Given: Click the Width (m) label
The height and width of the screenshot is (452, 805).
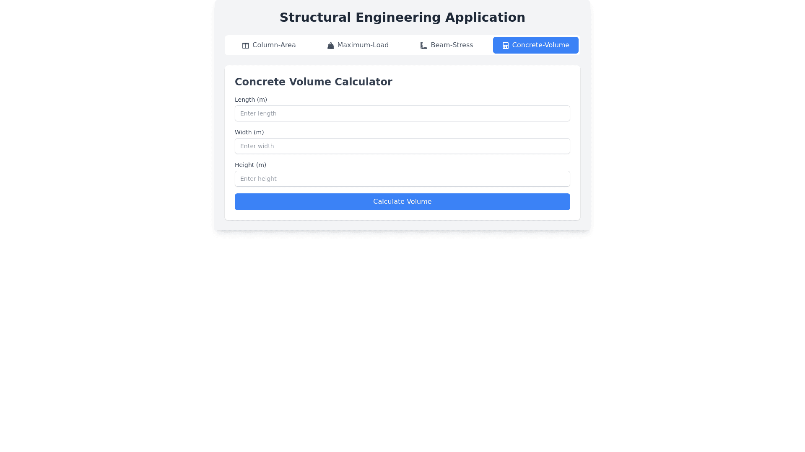Looking at the screenshot, I should pos(249,132).
